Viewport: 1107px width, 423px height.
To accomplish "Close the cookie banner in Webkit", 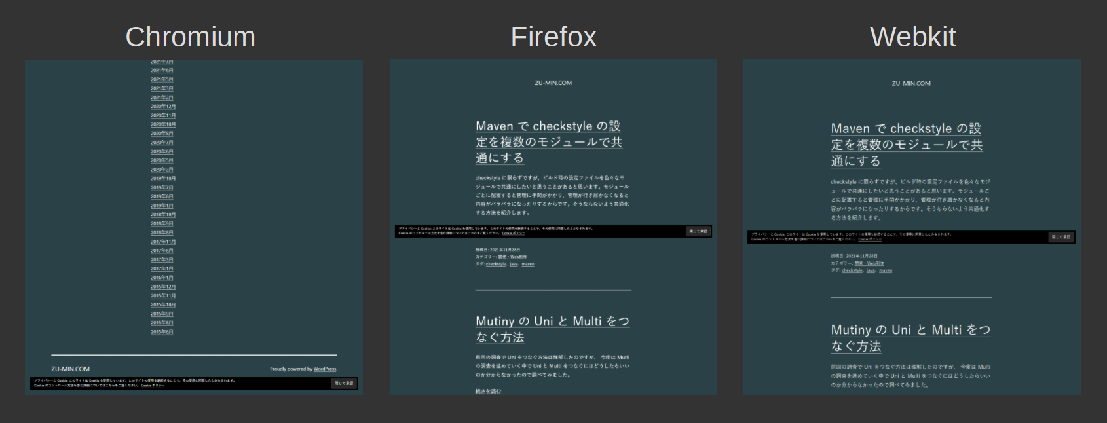I will click(x=1060, y=237).
